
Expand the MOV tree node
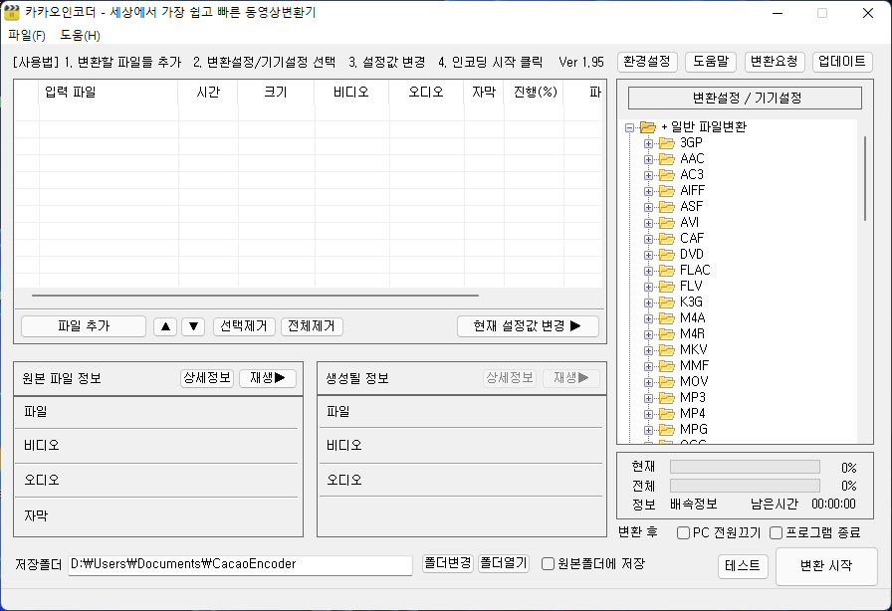(648, 382)
